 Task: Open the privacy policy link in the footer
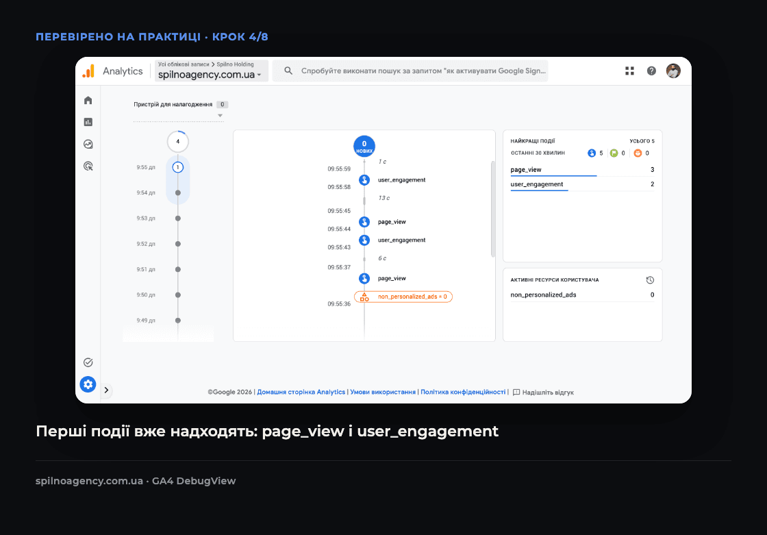pyautogui.click(x=463, y=392)
